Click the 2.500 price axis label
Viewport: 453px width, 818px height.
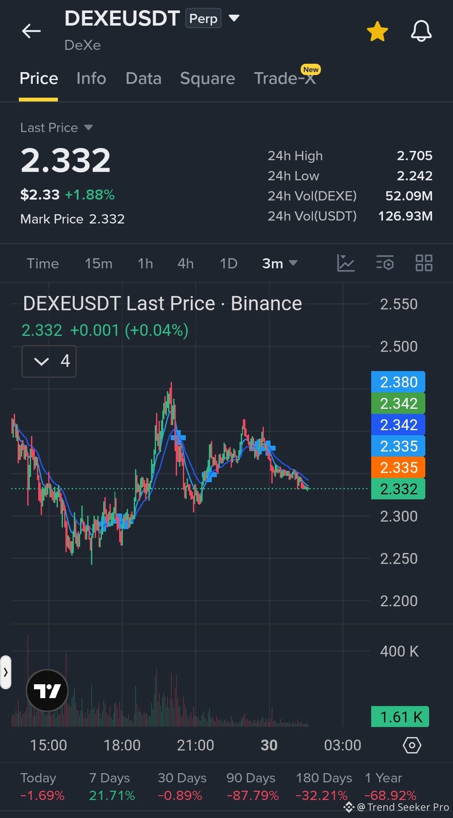tap(398, 346)
